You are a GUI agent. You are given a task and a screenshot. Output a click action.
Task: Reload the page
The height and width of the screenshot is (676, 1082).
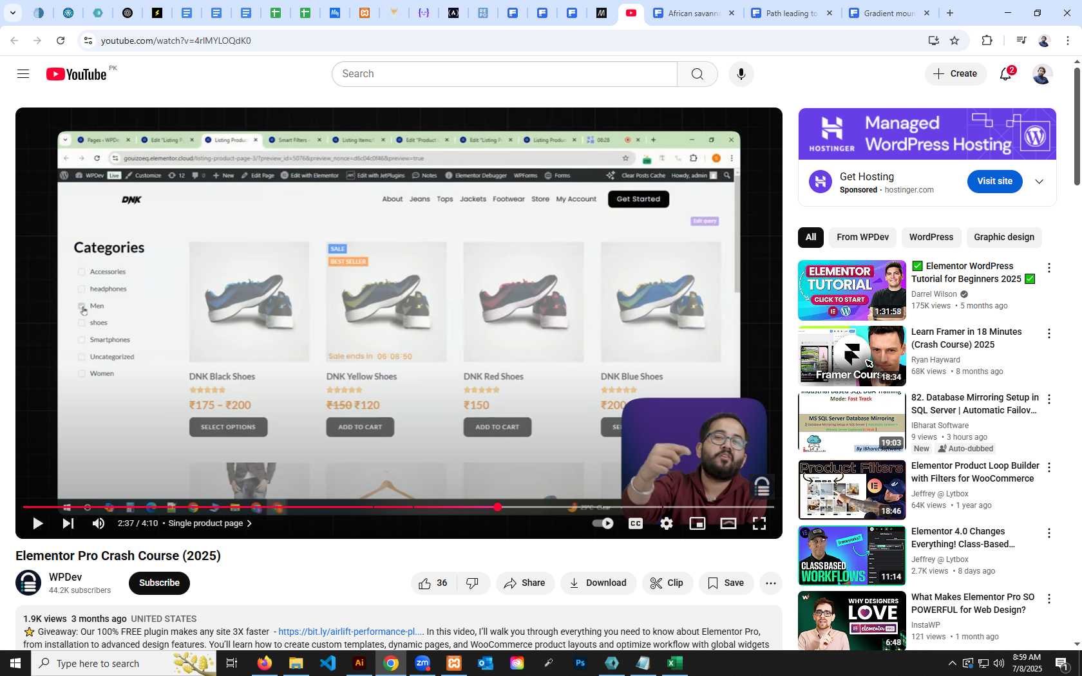pyautogui.click(x=61, y=41)
